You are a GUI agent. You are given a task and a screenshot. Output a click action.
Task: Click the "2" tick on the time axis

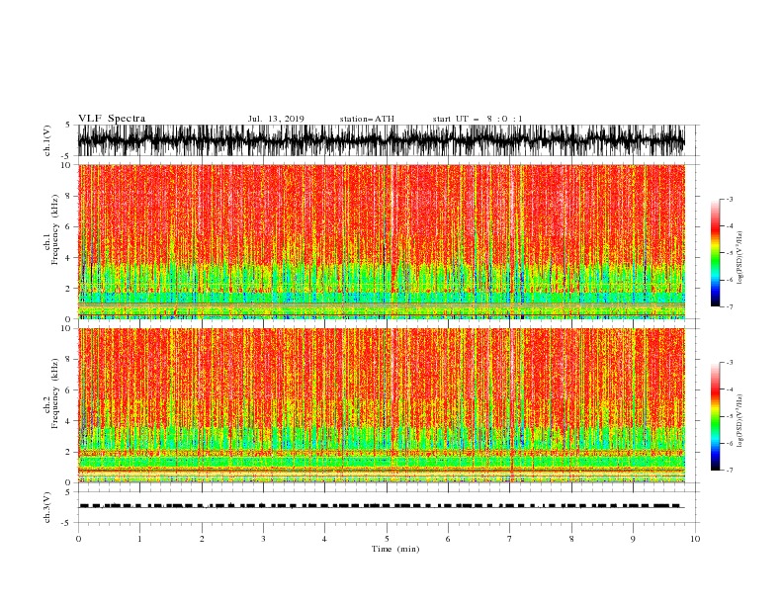click(x=202, y=539)
